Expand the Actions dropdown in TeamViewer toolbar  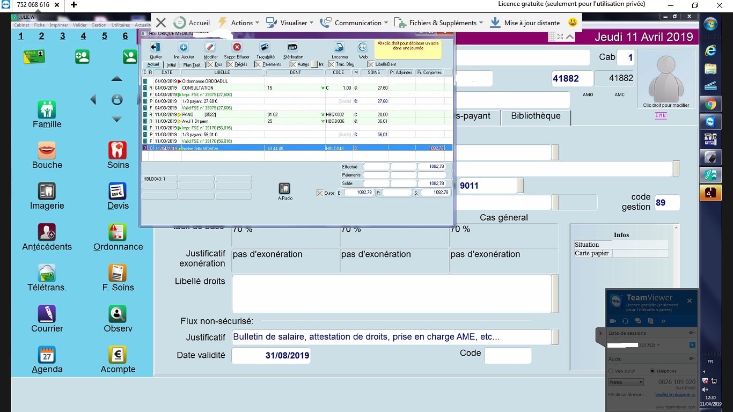[x=239, y=23]
